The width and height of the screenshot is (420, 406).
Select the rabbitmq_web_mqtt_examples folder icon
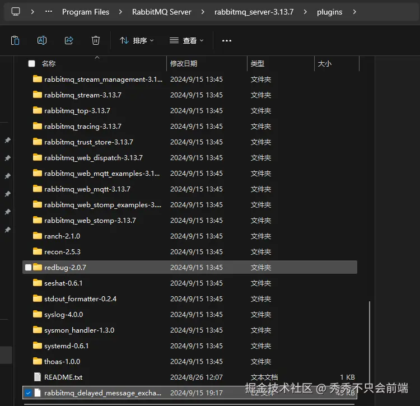(37, 173)
